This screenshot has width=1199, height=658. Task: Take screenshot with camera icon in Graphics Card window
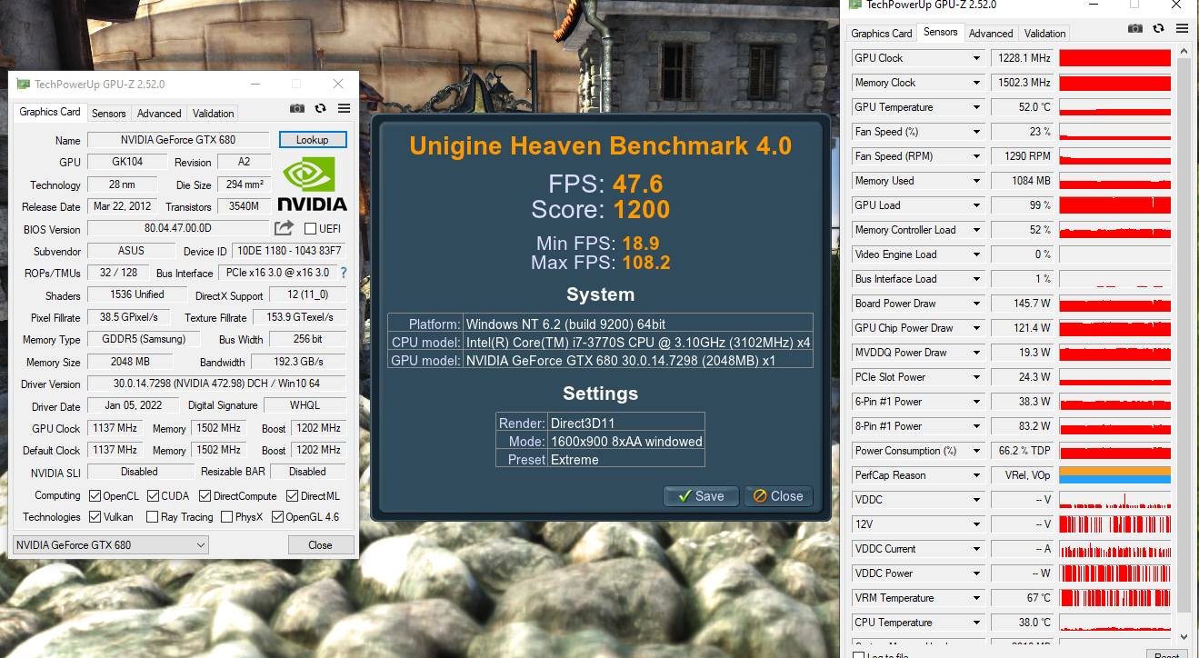[x=297, y=109]
